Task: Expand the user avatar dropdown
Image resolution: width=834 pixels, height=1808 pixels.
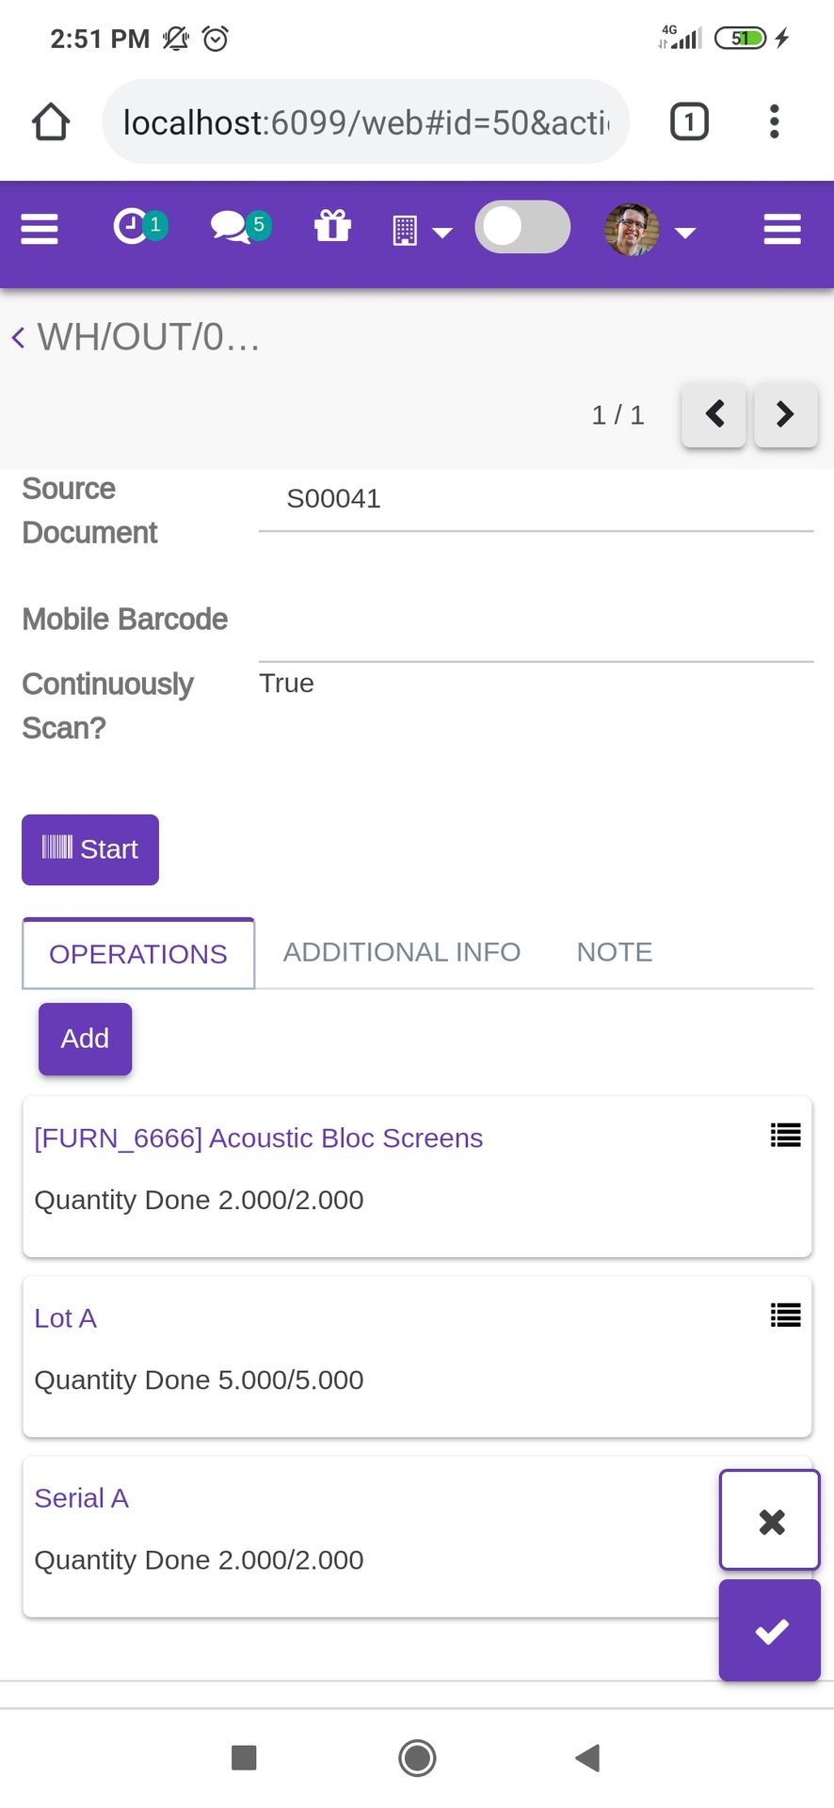Action: [x=650, y=230]
